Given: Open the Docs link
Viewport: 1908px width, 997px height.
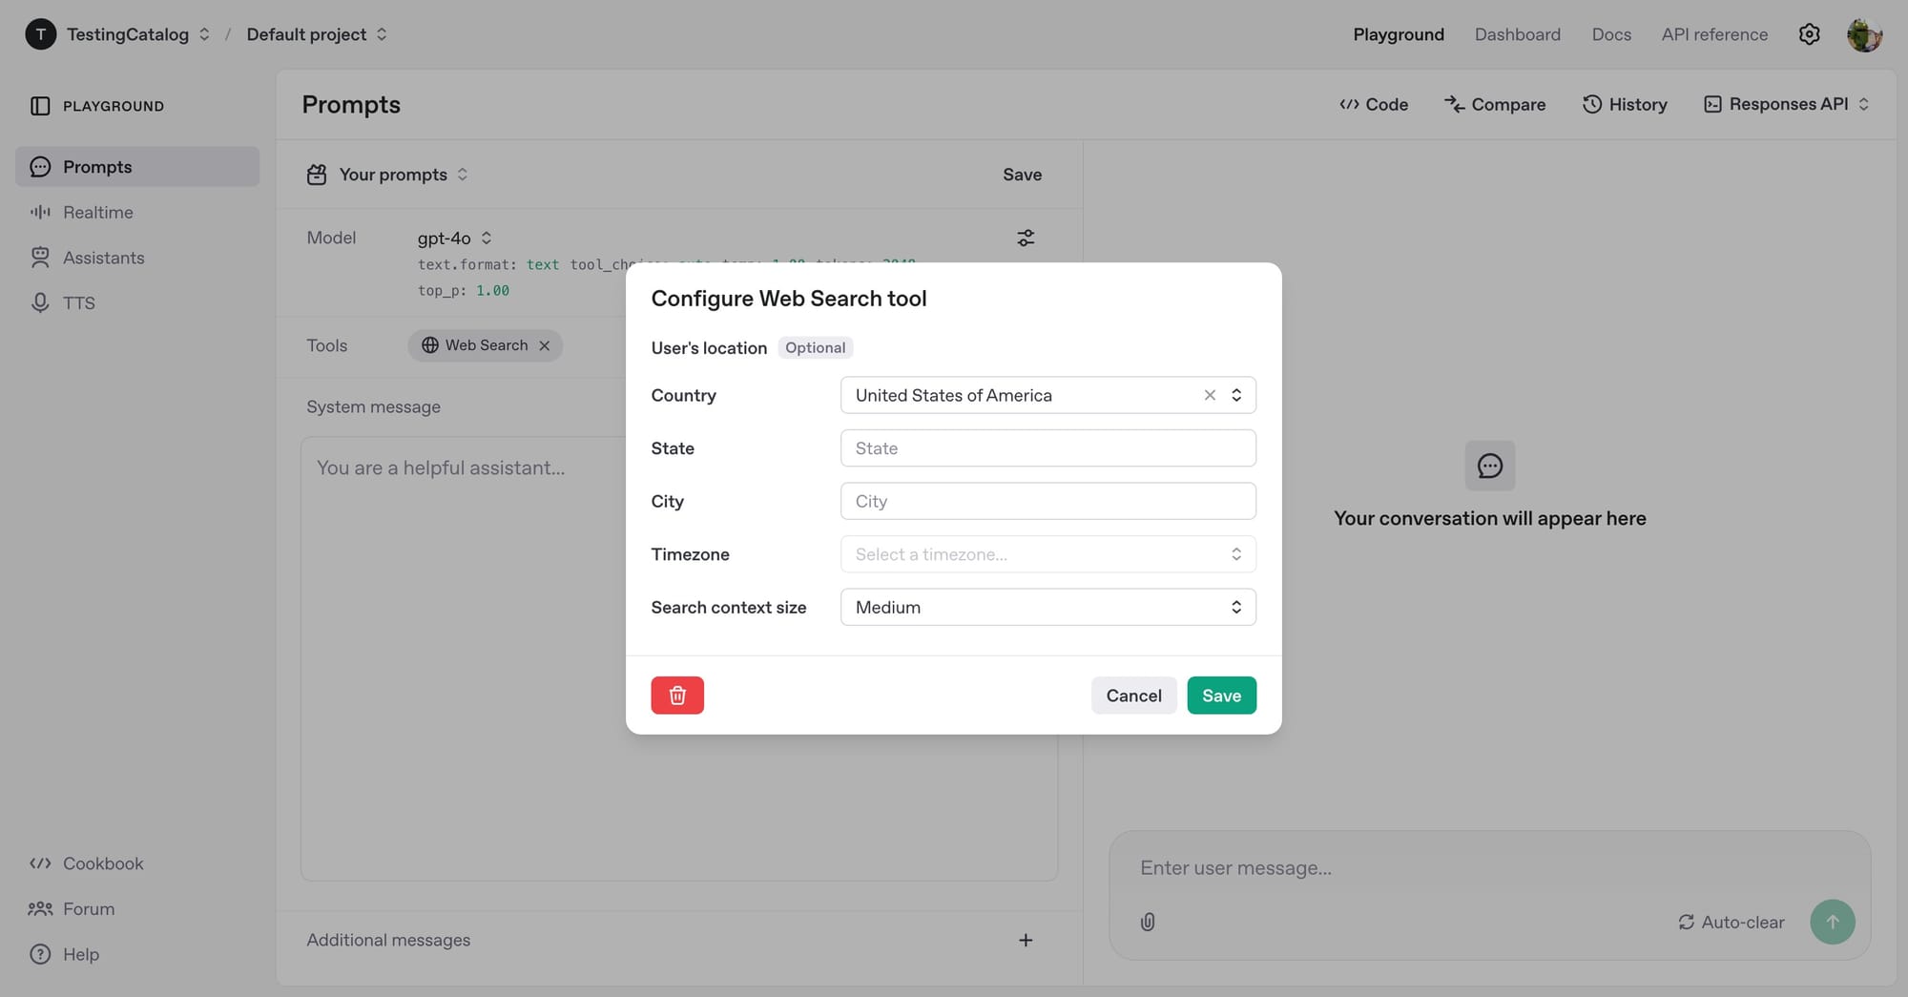Looking at the screenshot, I should pos(1611,34).
